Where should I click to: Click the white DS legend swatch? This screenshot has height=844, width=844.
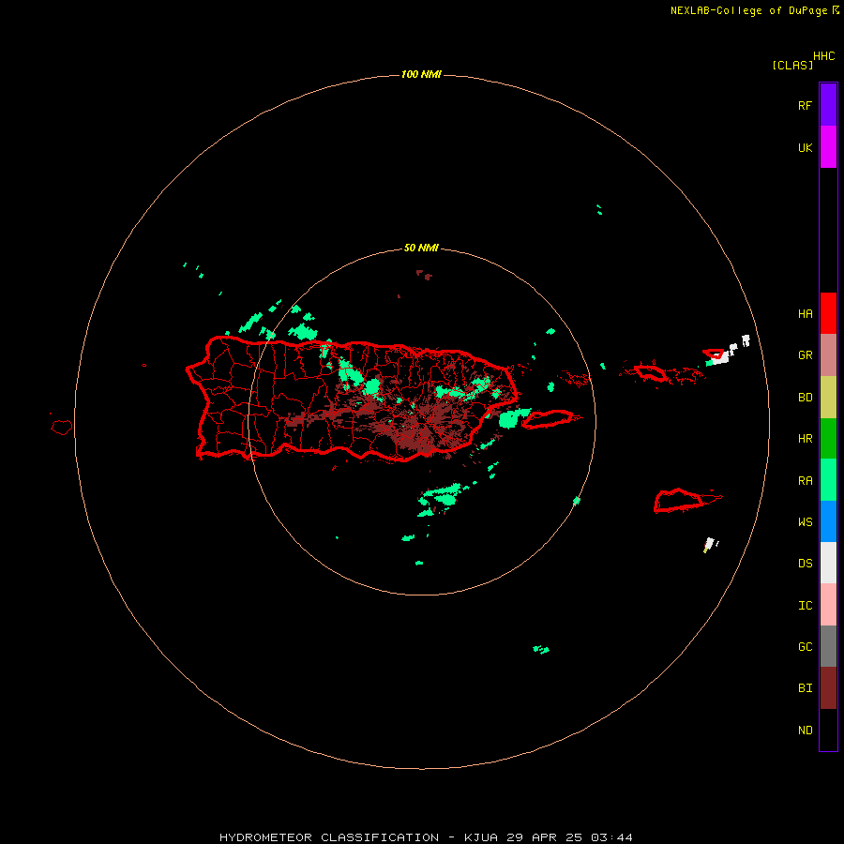pos(828,563)
